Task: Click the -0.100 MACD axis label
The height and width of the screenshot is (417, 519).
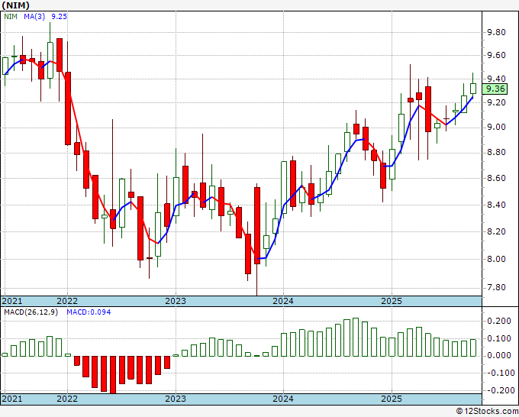Action: (x=499, y=373)
